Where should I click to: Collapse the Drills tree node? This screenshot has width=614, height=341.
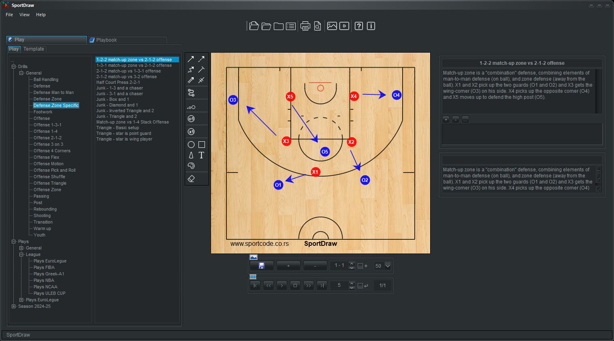click(13, 66)
